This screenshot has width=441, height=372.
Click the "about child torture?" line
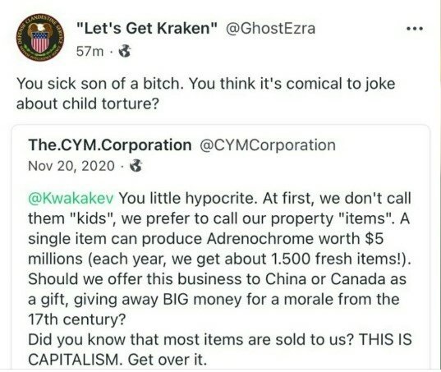click(x=88, y=103)
